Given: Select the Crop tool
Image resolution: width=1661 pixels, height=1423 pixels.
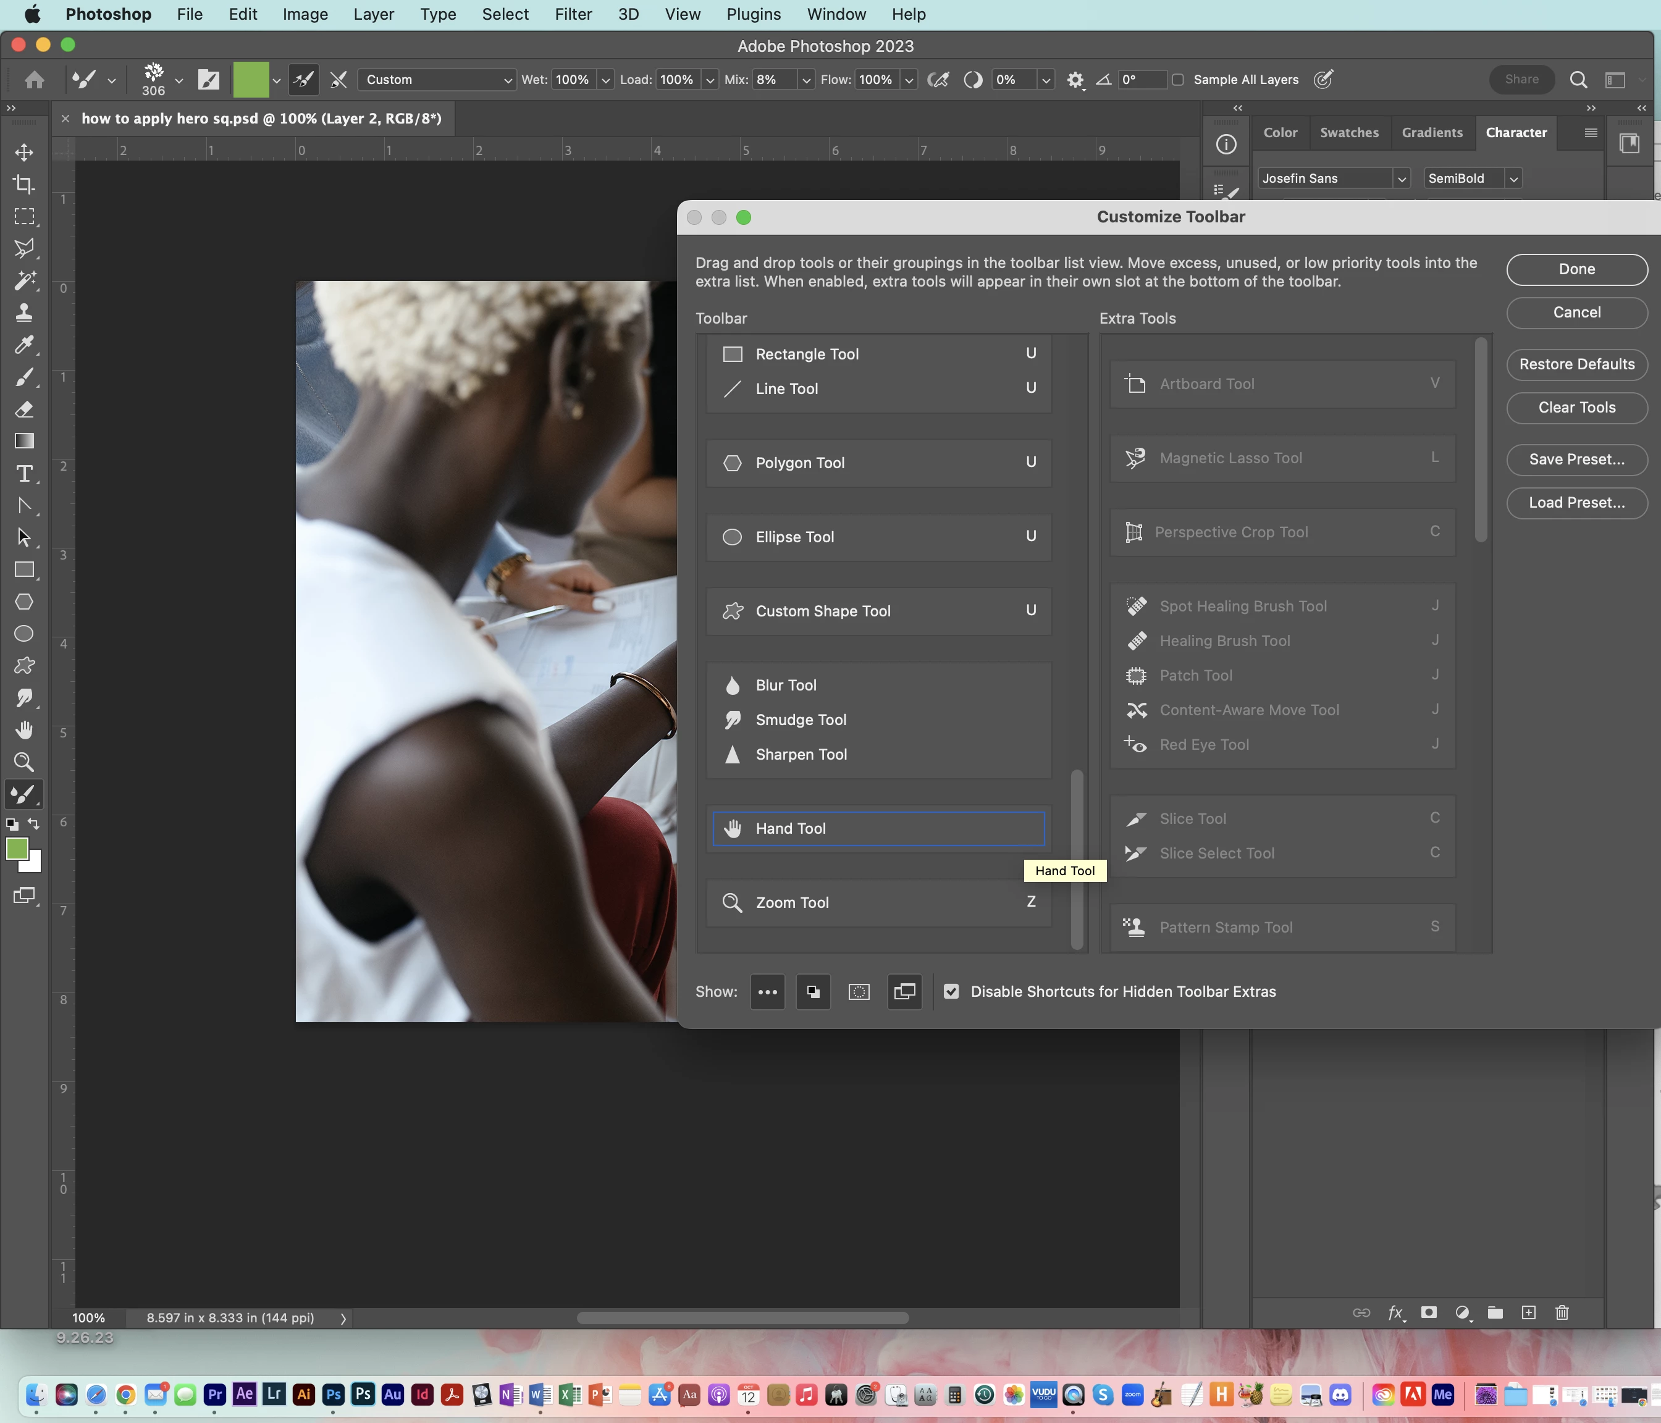Looking at the screenshot, I should tap(24, 185).
